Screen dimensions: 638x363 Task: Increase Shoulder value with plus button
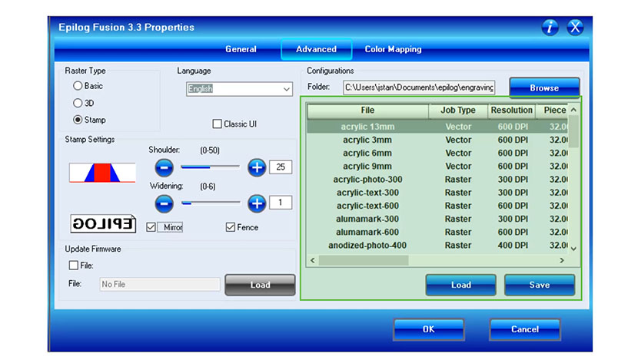click(257, 167)
